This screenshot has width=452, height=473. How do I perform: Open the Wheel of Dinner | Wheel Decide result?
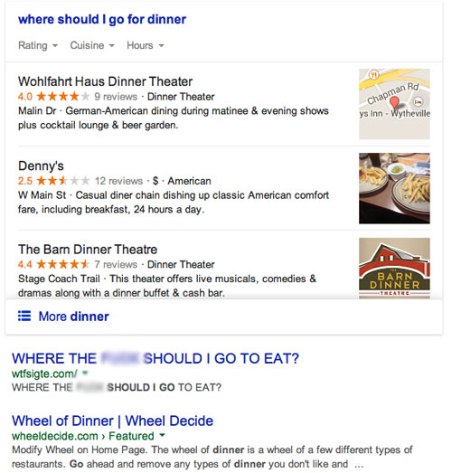[x=112, y=421]
